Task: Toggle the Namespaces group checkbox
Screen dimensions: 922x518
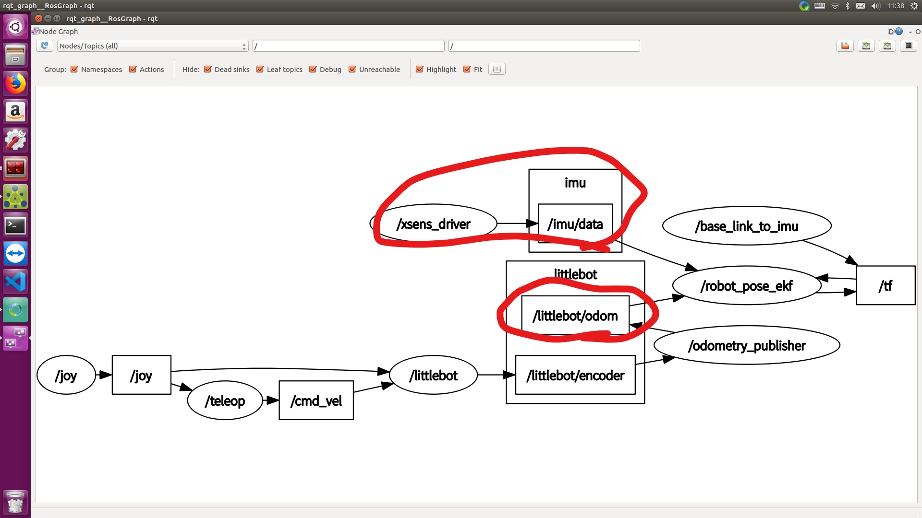Action: click(x=74, y=69)
